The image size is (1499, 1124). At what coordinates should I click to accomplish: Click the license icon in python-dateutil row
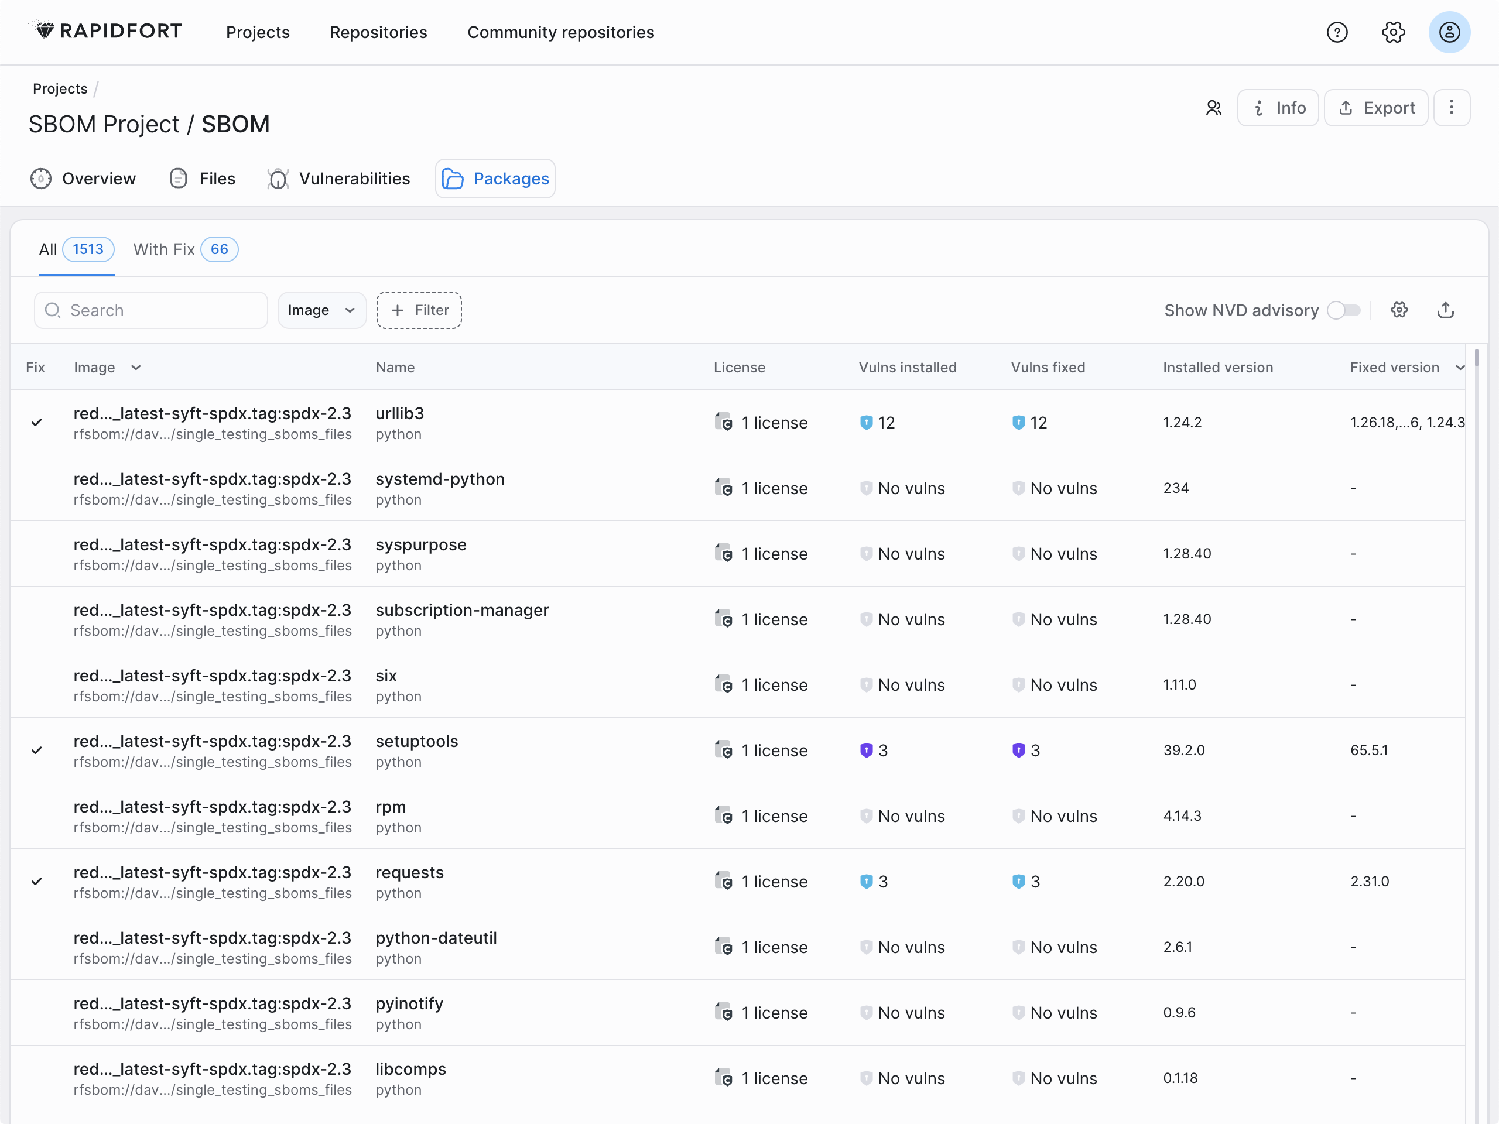click(723, 946)
